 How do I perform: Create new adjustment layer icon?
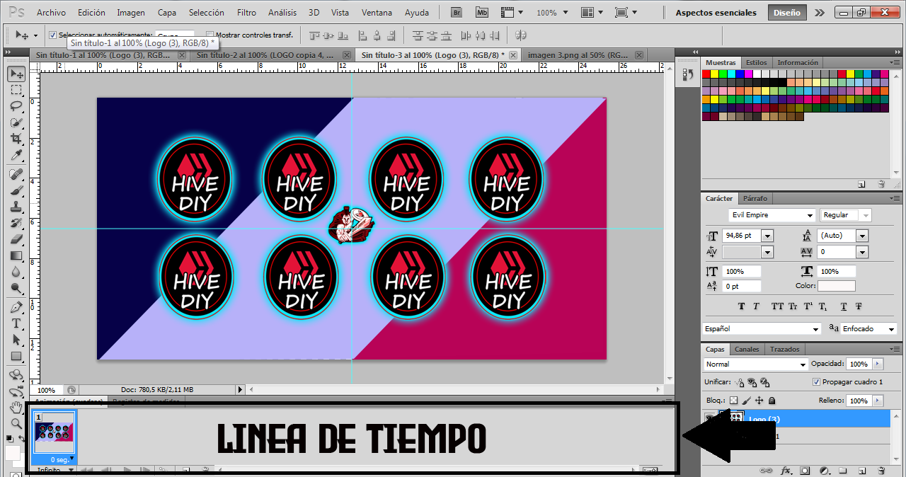click(x=824, y=471)
